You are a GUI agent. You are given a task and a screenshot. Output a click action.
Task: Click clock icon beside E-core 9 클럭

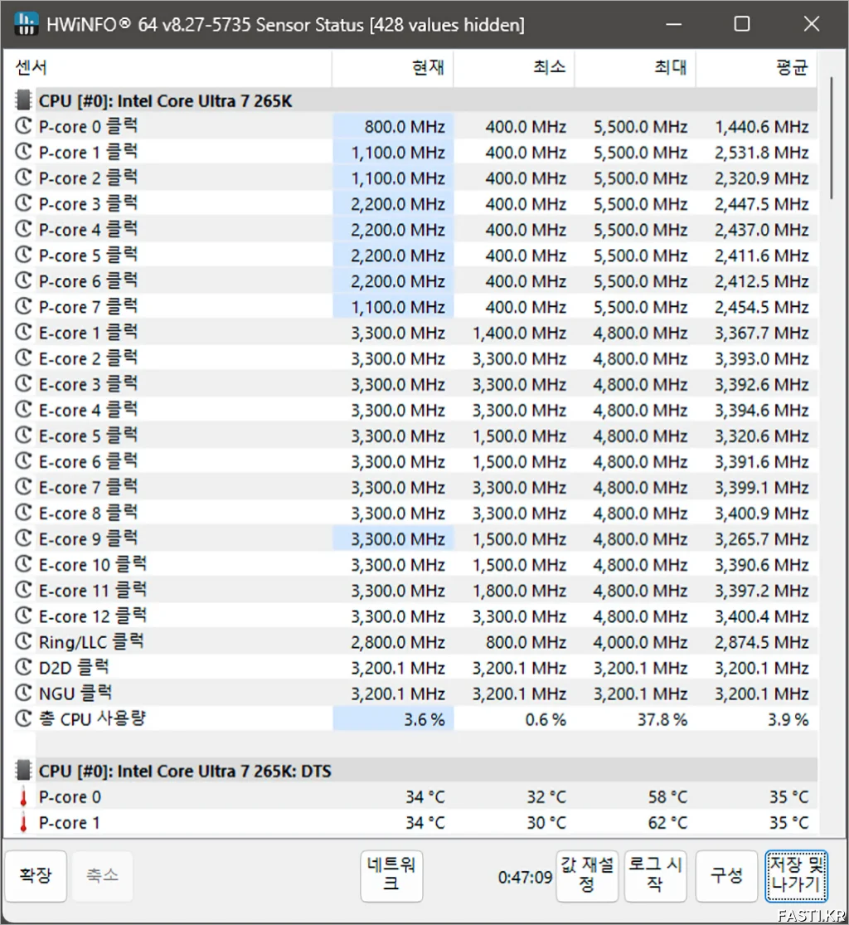click(x=23, y=538)
